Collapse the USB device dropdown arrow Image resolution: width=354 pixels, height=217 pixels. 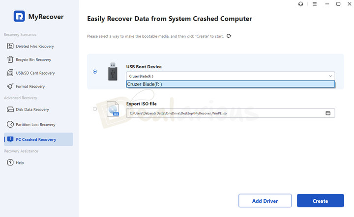click(330, 76)
